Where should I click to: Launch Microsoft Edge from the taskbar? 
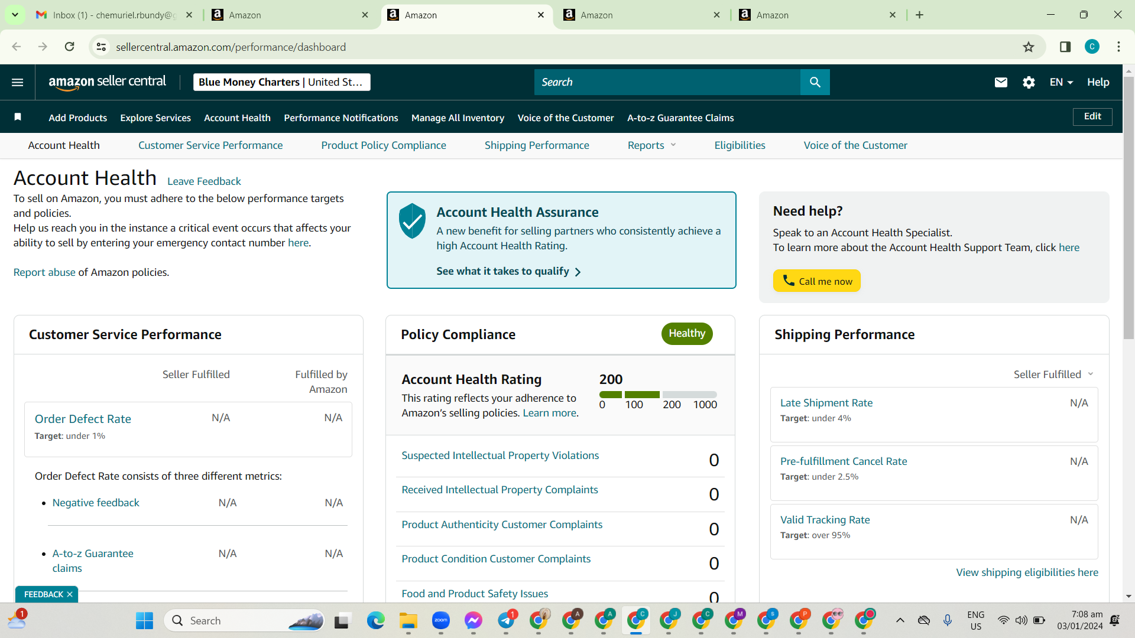(x=375, y=620)
